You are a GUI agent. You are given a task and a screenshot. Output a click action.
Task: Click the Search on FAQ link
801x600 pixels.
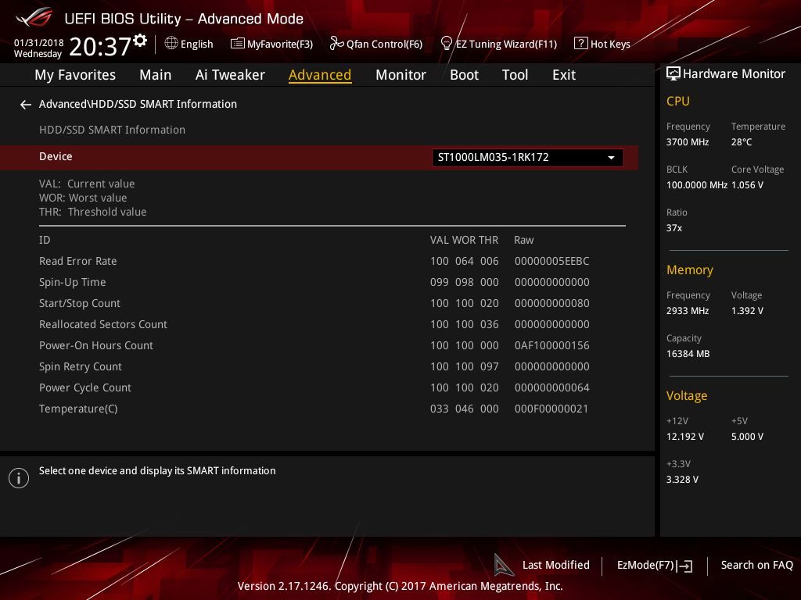click(756, 565)
